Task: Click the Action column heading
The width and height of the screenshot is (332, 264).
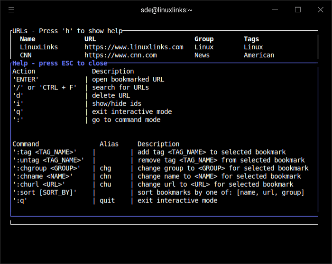Action: [24, 71]
